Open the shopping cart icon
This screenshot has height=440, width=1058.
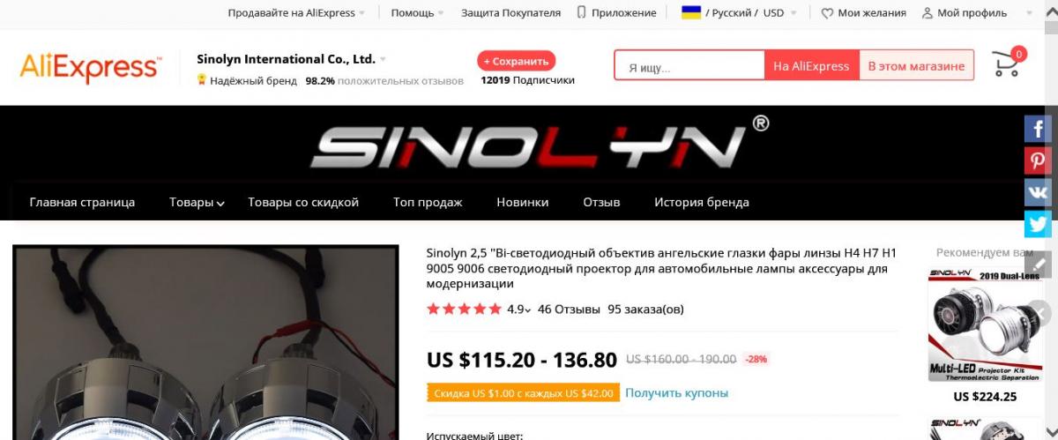coord(1007,63)
